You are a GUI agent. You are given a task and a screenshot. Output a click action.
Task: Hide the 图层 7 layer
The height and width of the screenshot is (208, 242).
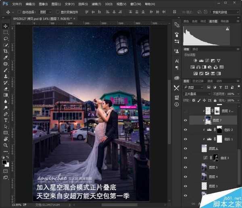point(186,120)
